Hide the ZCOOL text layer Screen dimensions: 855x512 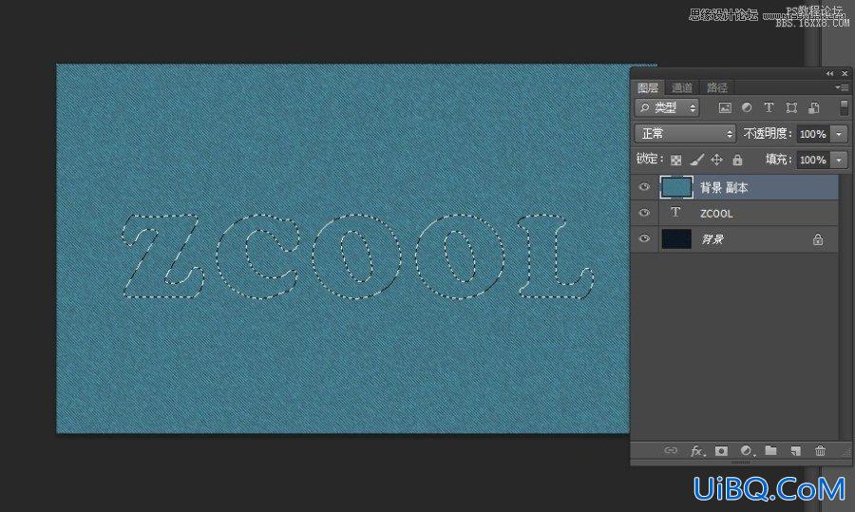click(644, 213)
